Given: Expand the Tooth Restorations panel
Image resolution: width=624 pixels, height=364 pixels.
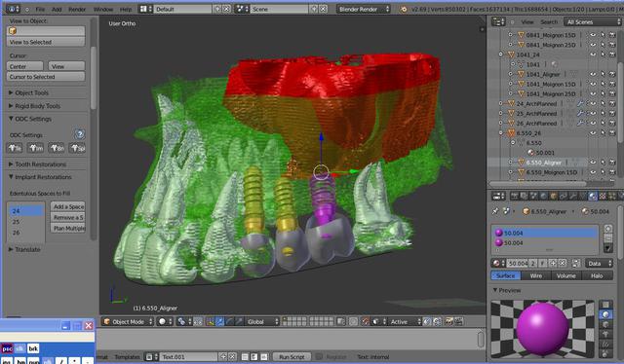Looking at the screenshot, I should coord(37,164).
